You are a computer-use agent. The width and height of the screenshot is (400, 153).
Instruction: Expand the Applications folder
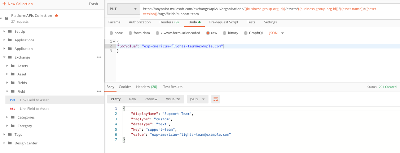4,40
